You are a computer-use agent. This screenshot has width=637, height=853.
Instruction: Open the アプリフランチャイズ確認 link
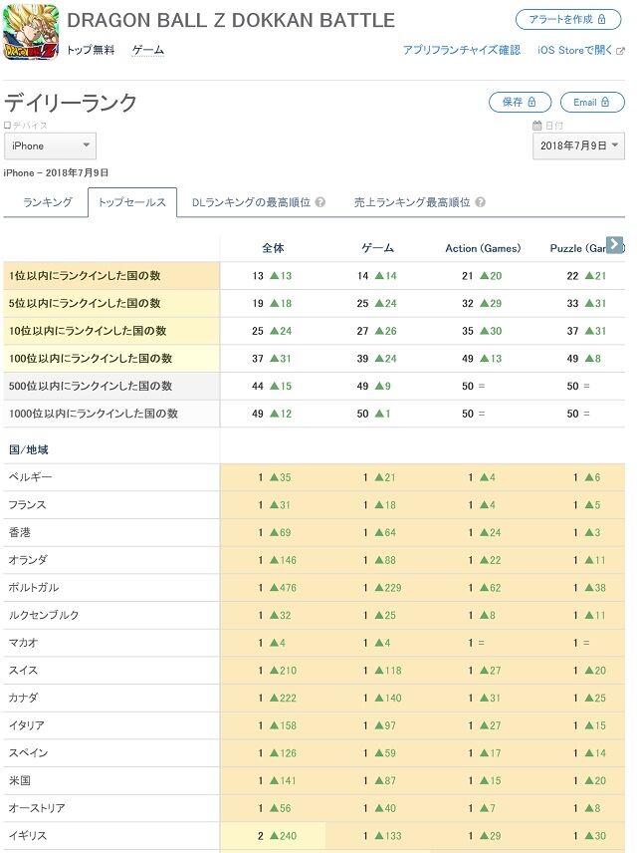pyautogui.click(x=462, y=50)
